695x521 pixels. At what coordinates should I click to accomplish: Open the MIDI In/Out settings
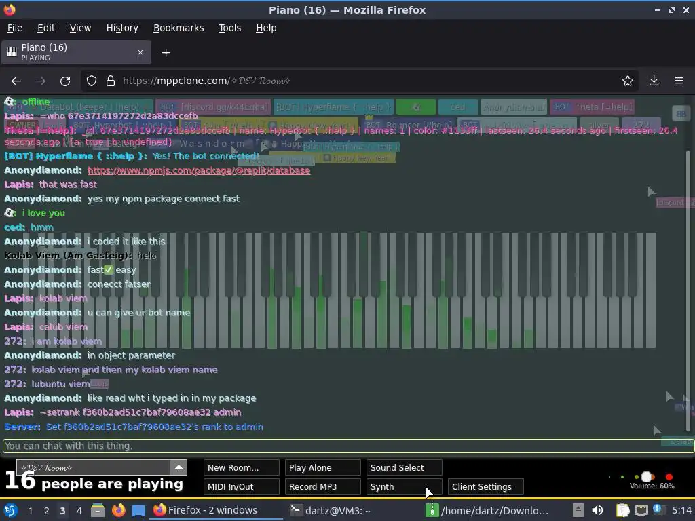coord(242,486)
